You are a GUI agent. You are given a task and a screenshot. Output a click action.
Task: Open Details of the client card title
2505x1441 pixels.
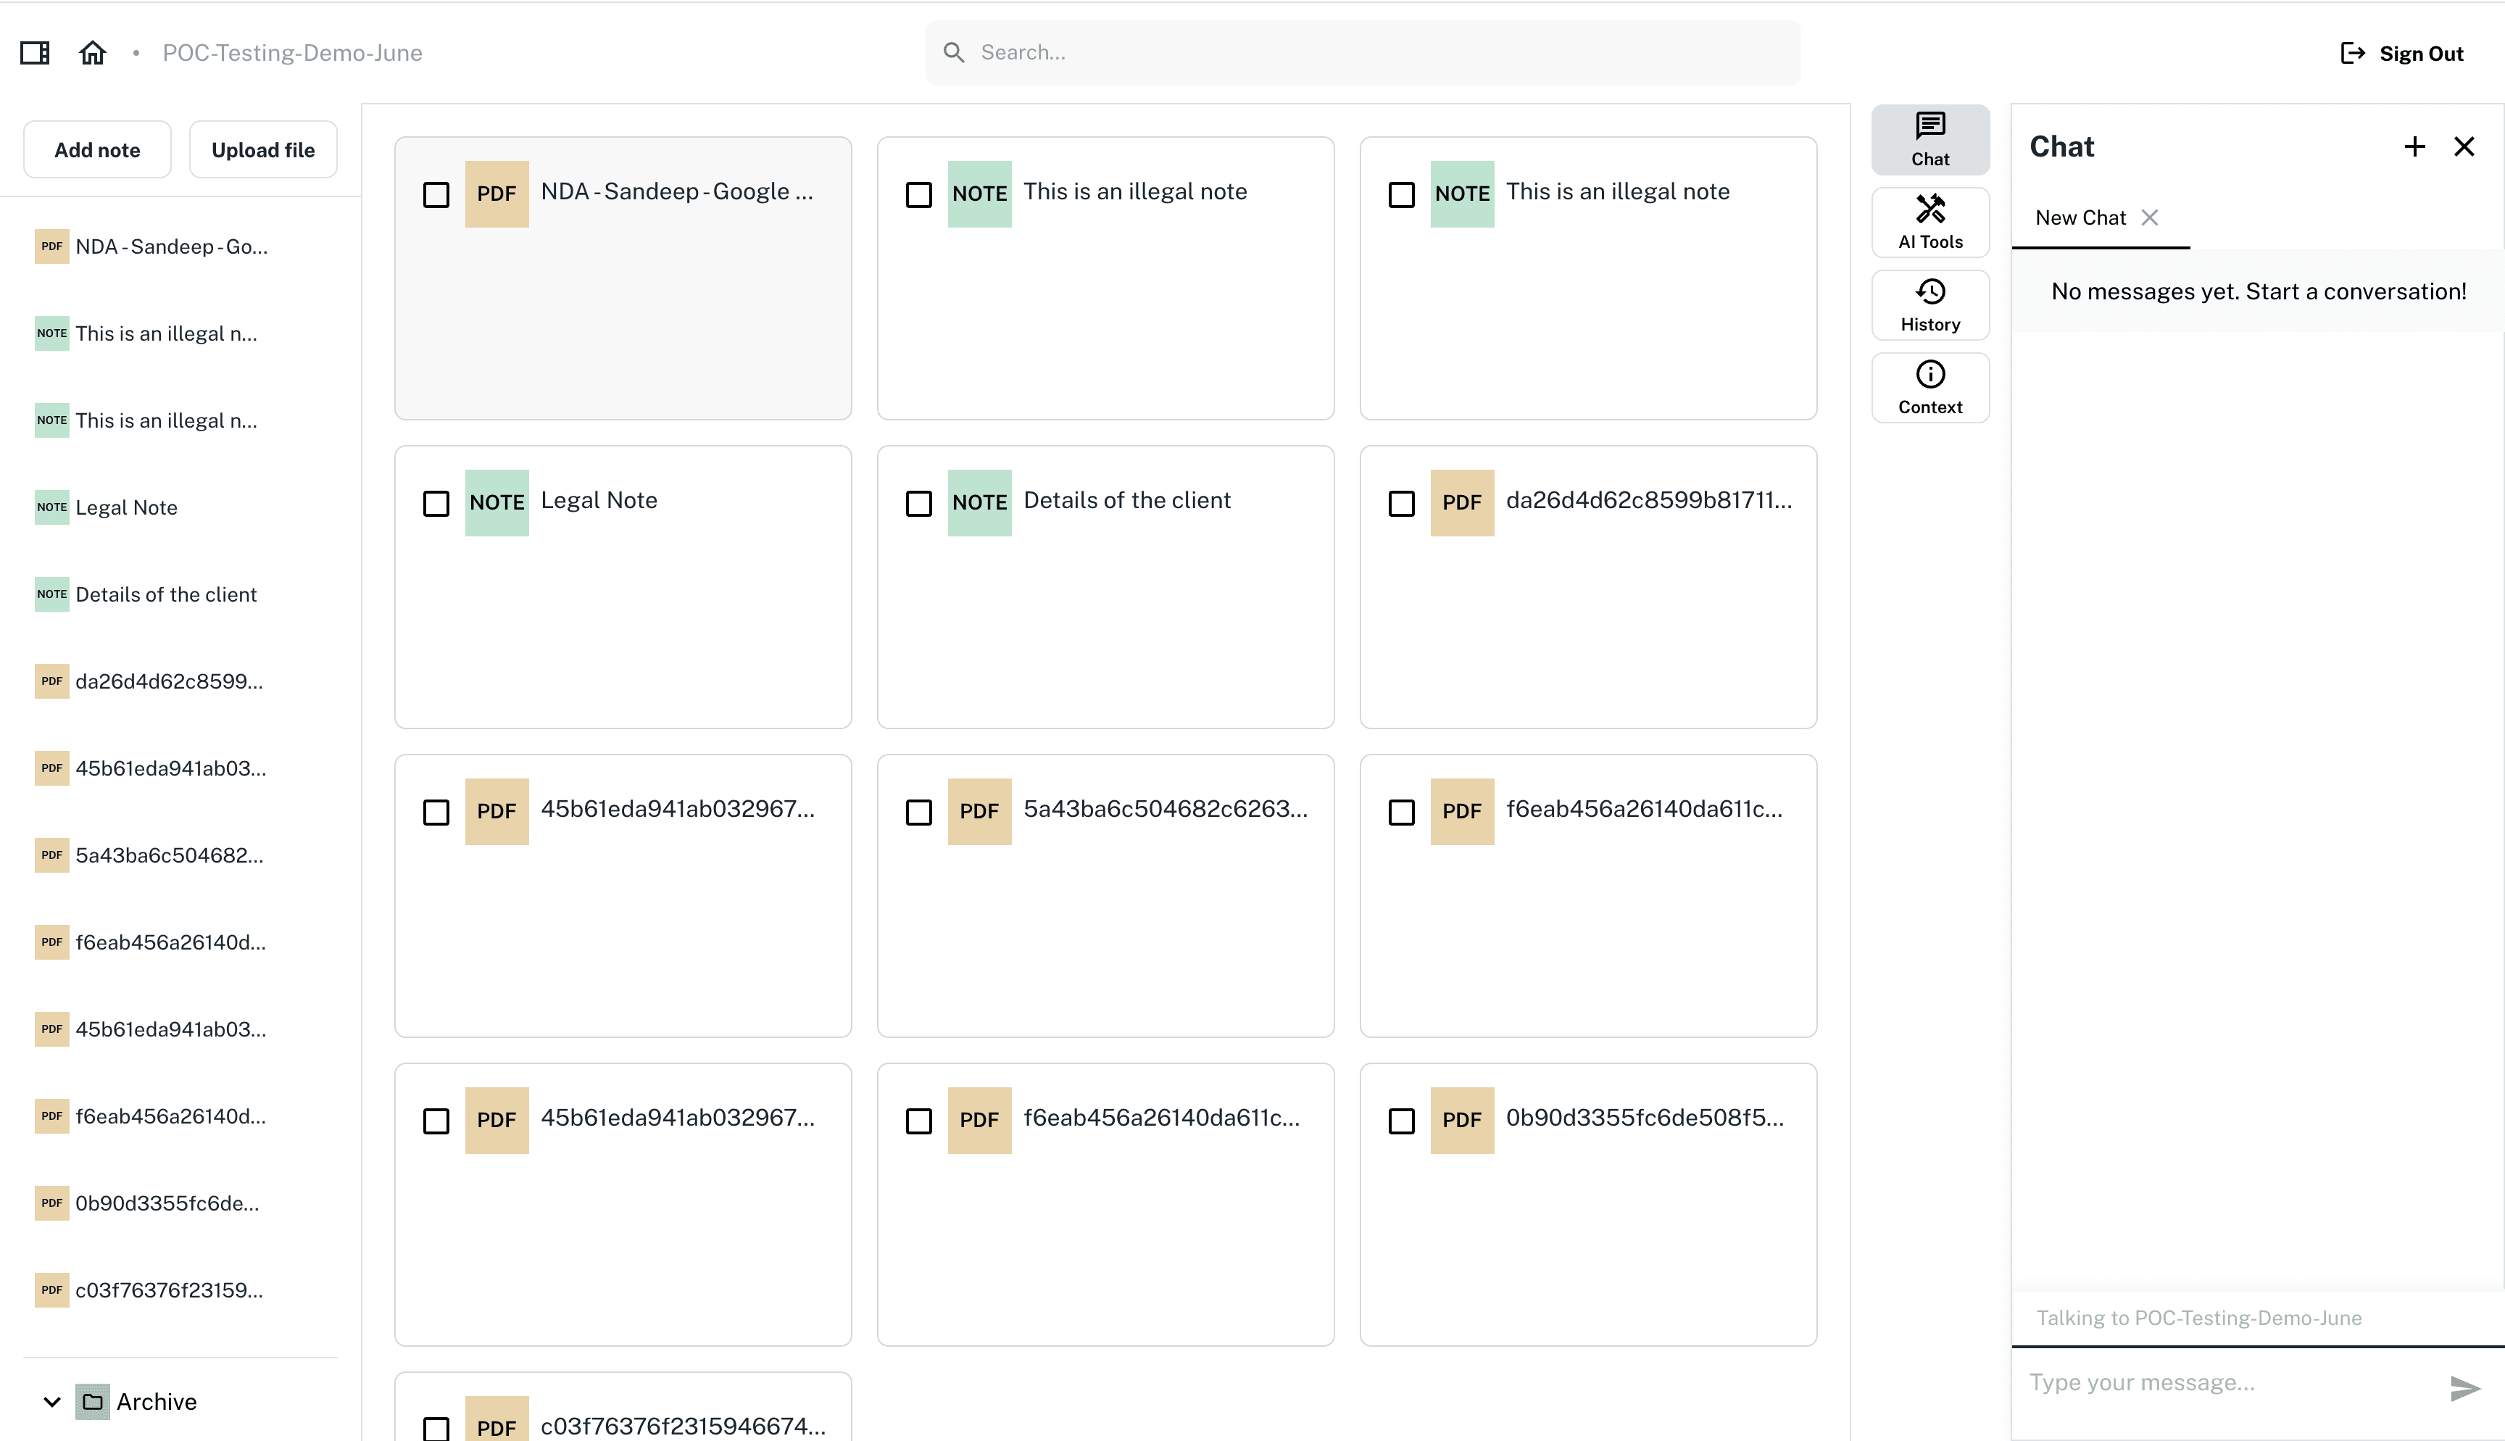click(1127, 501)
